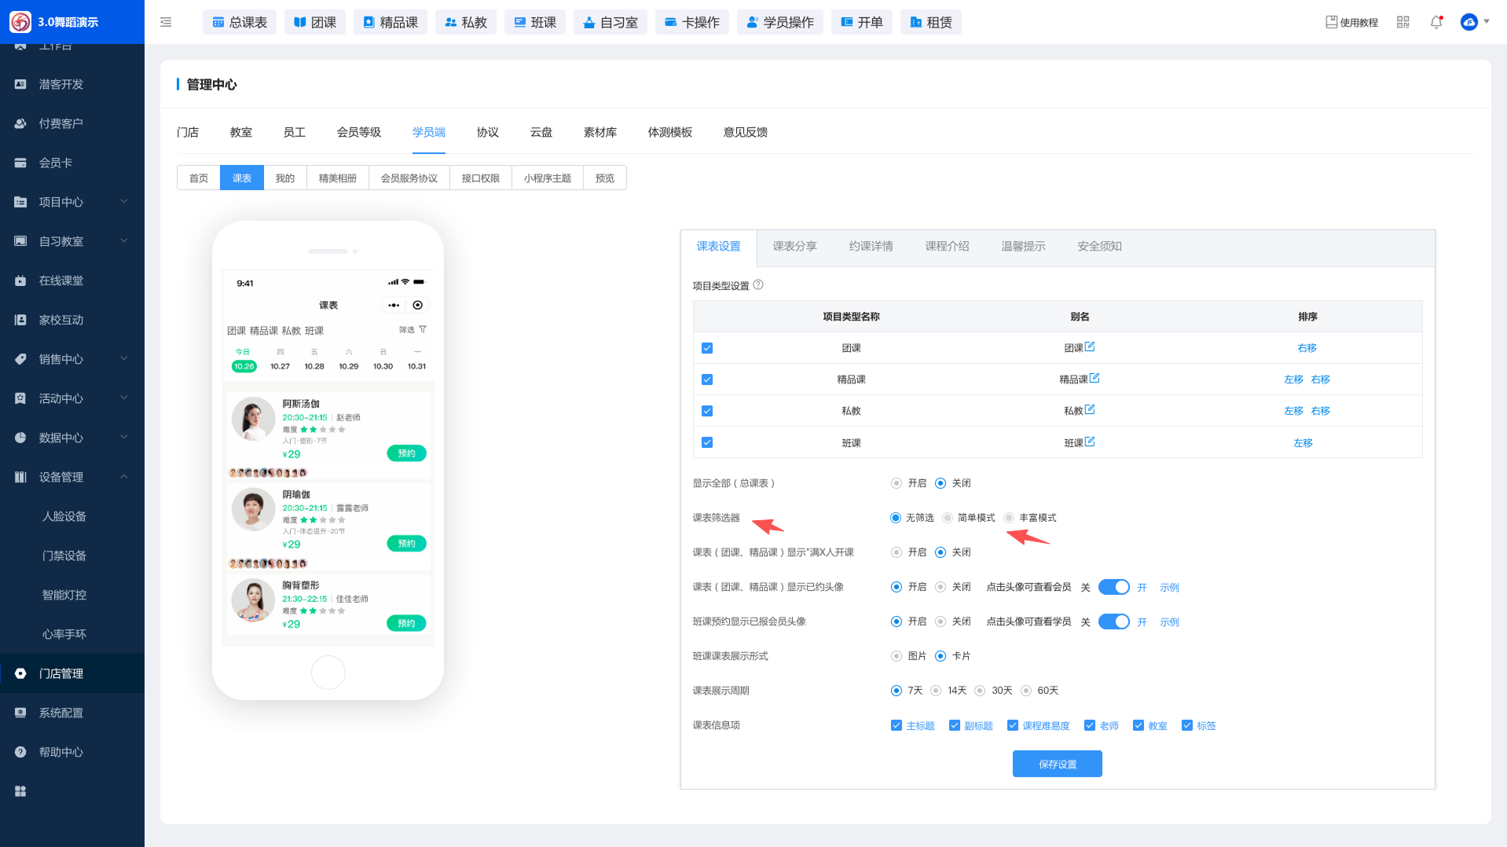The image size is (1507, 847).
Task: Click the filter icon in phone preview
Action: [423, 329]
